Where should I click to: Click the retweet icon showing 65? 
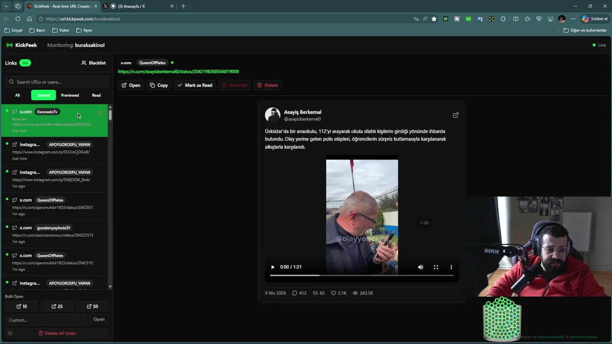pyautogui.click(x=315, y=293)
